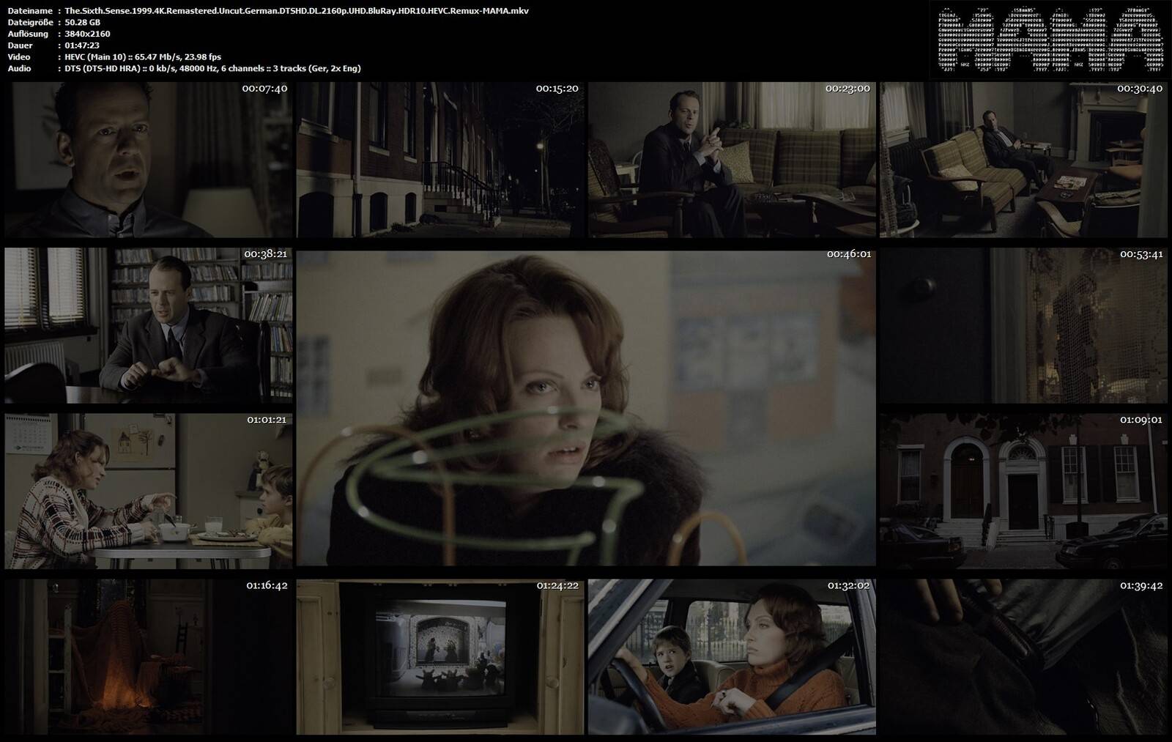Click the 00:23:00 timestamp text

[848, 89]
